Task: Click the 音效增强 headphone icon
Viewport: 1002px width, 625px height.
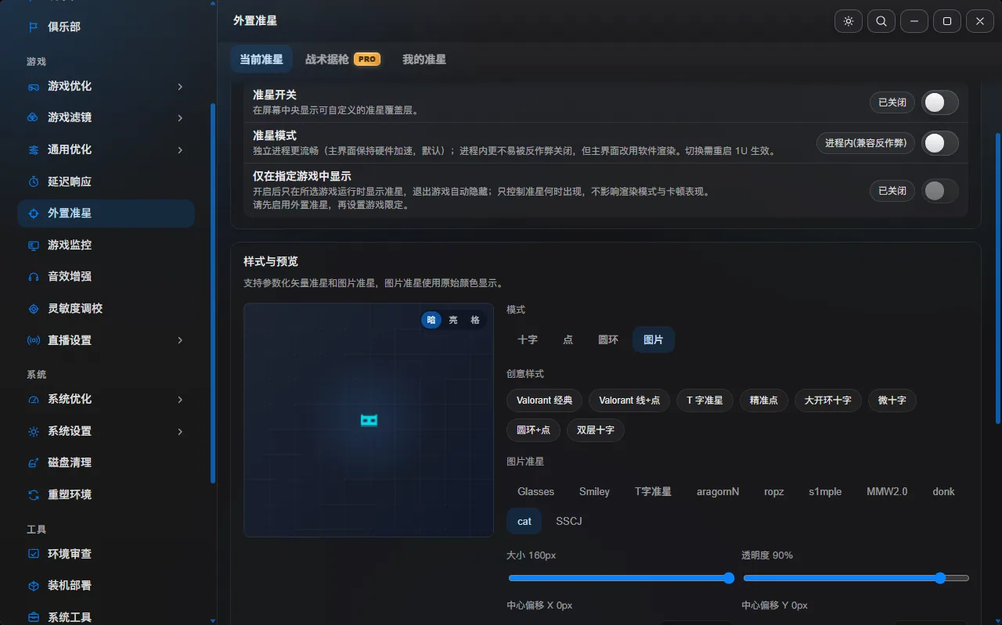Action: coord(34,277)
